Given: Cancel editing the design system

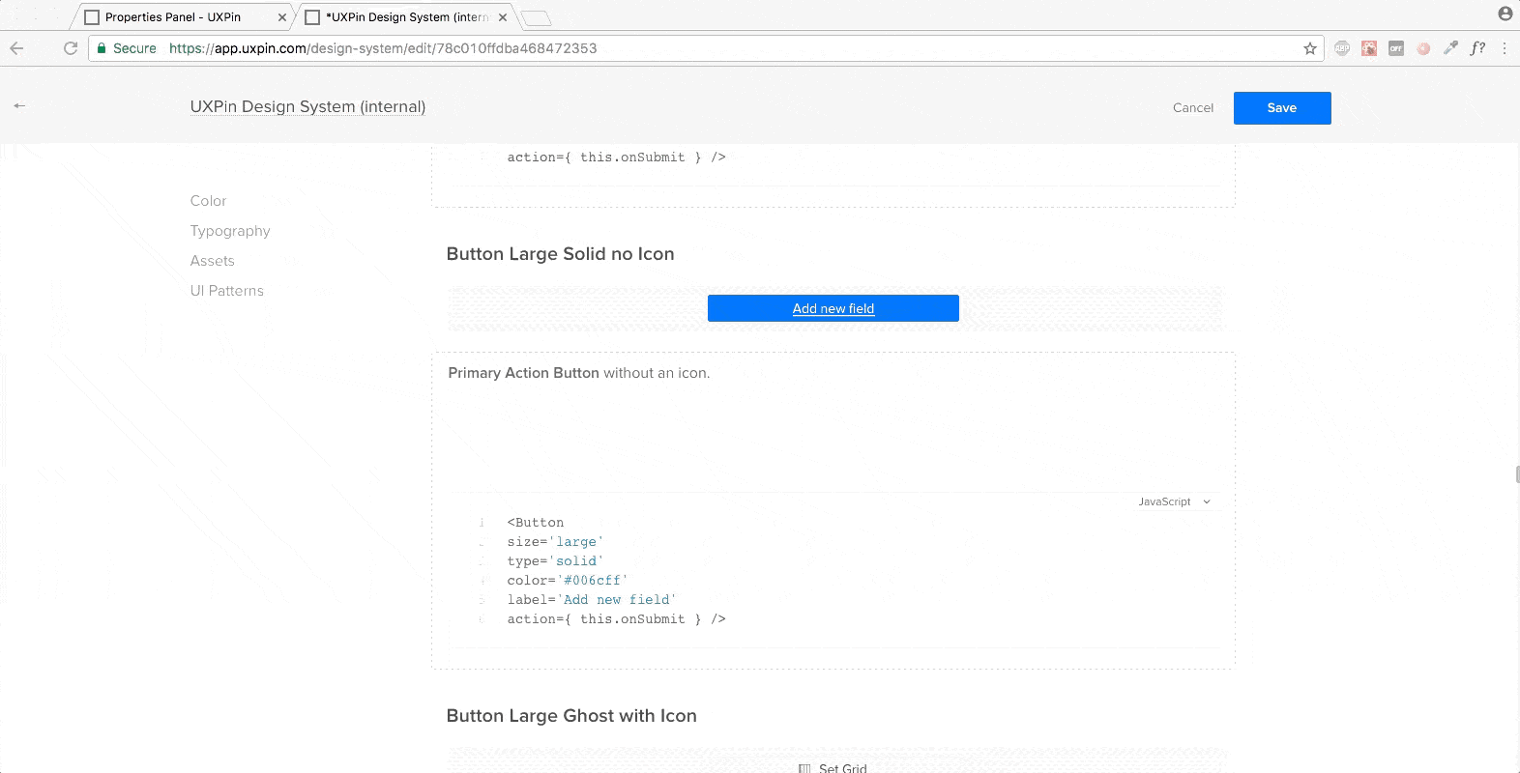Looking at the screenshot, I should click(1193, 108).
